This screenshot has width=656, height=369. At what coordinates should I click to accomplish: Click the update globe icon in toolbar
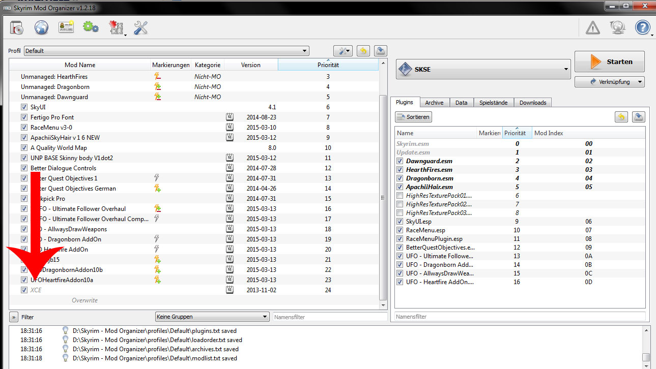(x=617, y=28)
